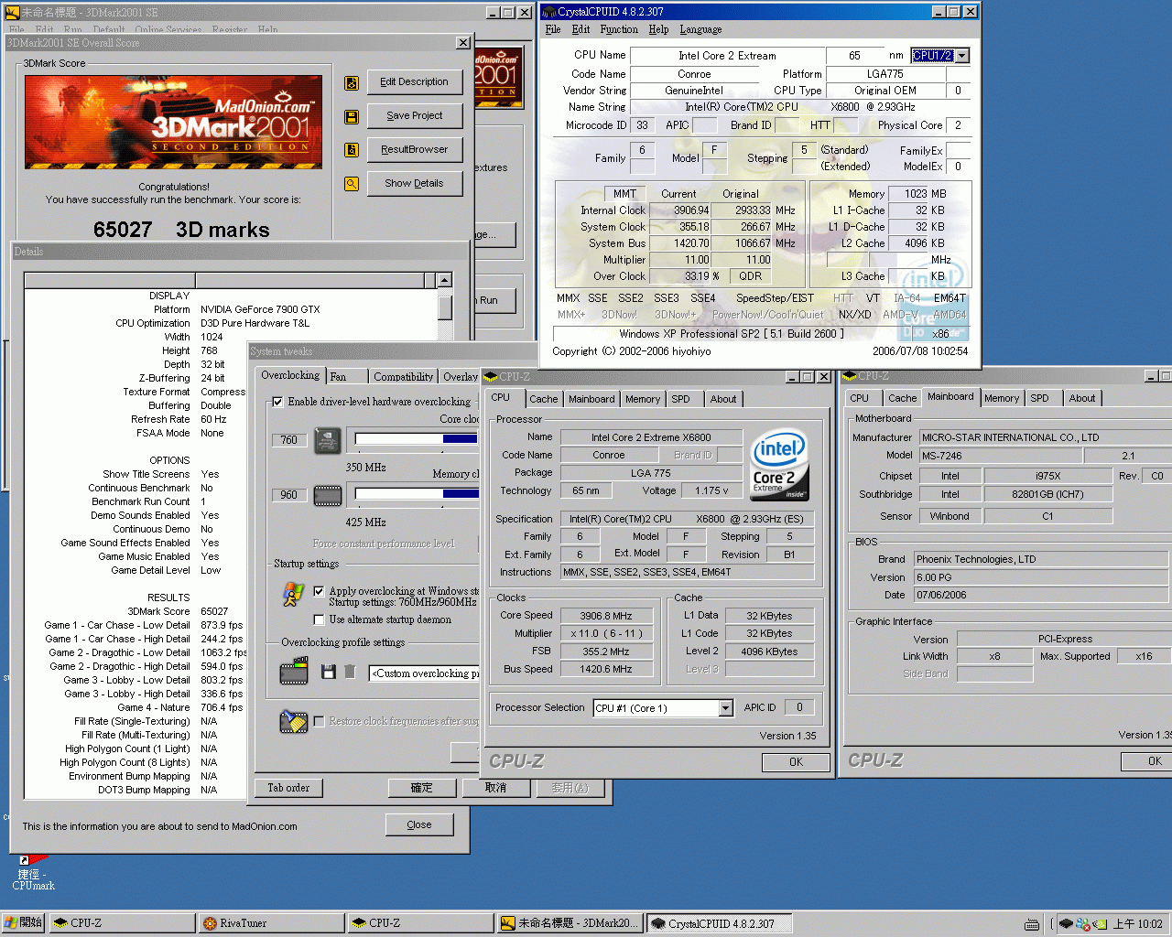Click the left CPU-Z window title bar icon

(x=491, y=376)
